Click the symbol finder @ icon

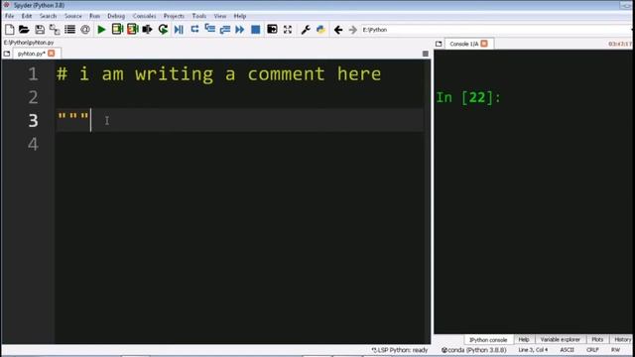[85, 30]
